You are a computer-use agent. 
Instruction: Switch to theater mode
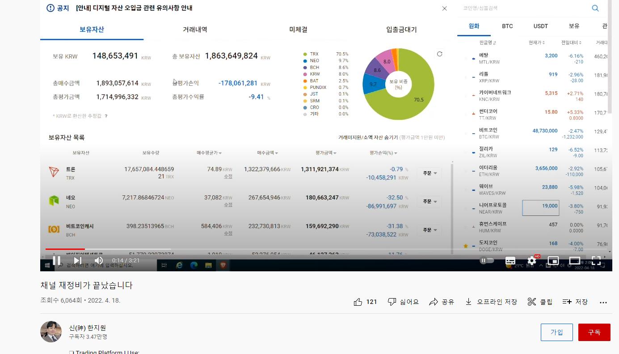point(575,261)
